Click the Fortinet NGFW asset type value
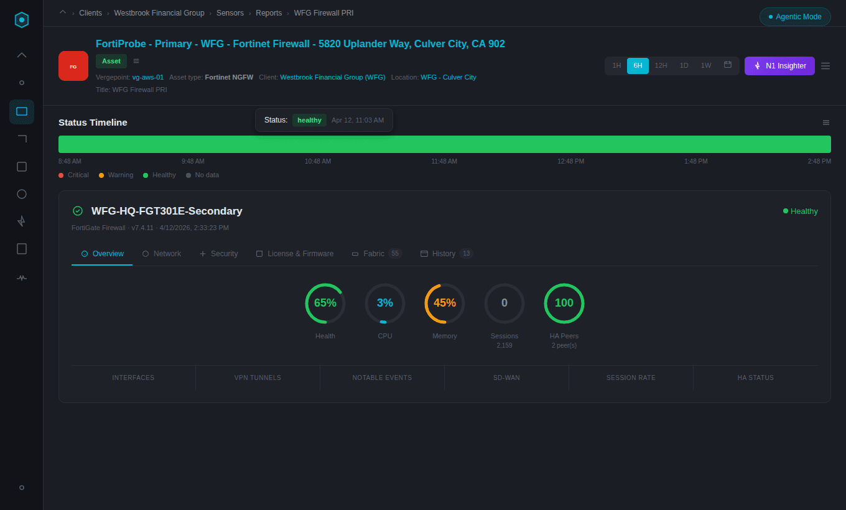The image size is (846, 510). [229, 77]
